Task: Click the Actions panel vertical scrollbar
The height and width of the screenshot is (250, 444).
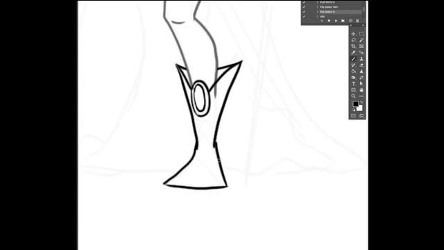Action: 364,9
